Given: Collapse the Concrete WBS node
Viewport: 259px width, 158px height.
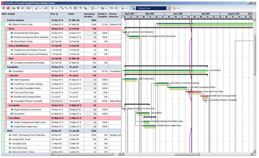Looking at the screenshot, I should coord(6,75).
